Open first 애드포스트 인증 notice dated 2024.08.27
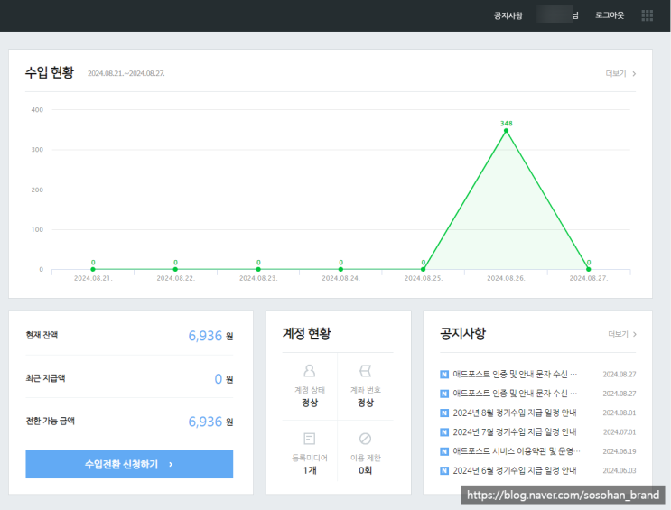Image resolution: width=671 pixels, height=510 pixels. point(515,375)
